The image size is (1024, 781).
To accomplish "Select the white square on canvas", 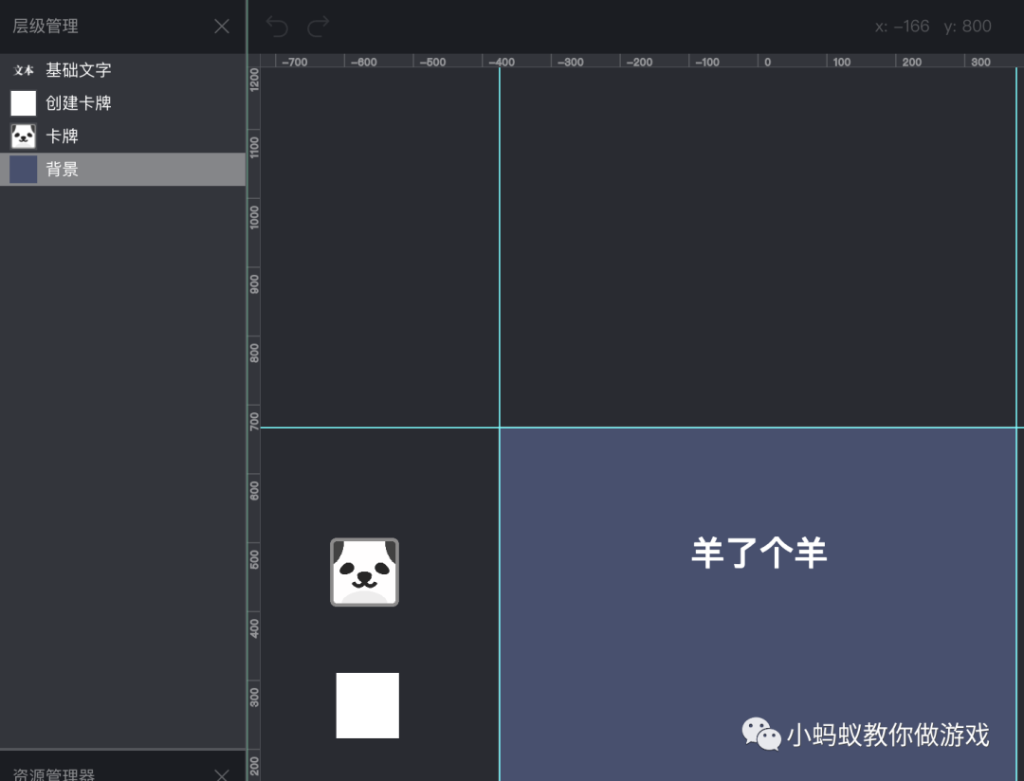I will point(368,705).
